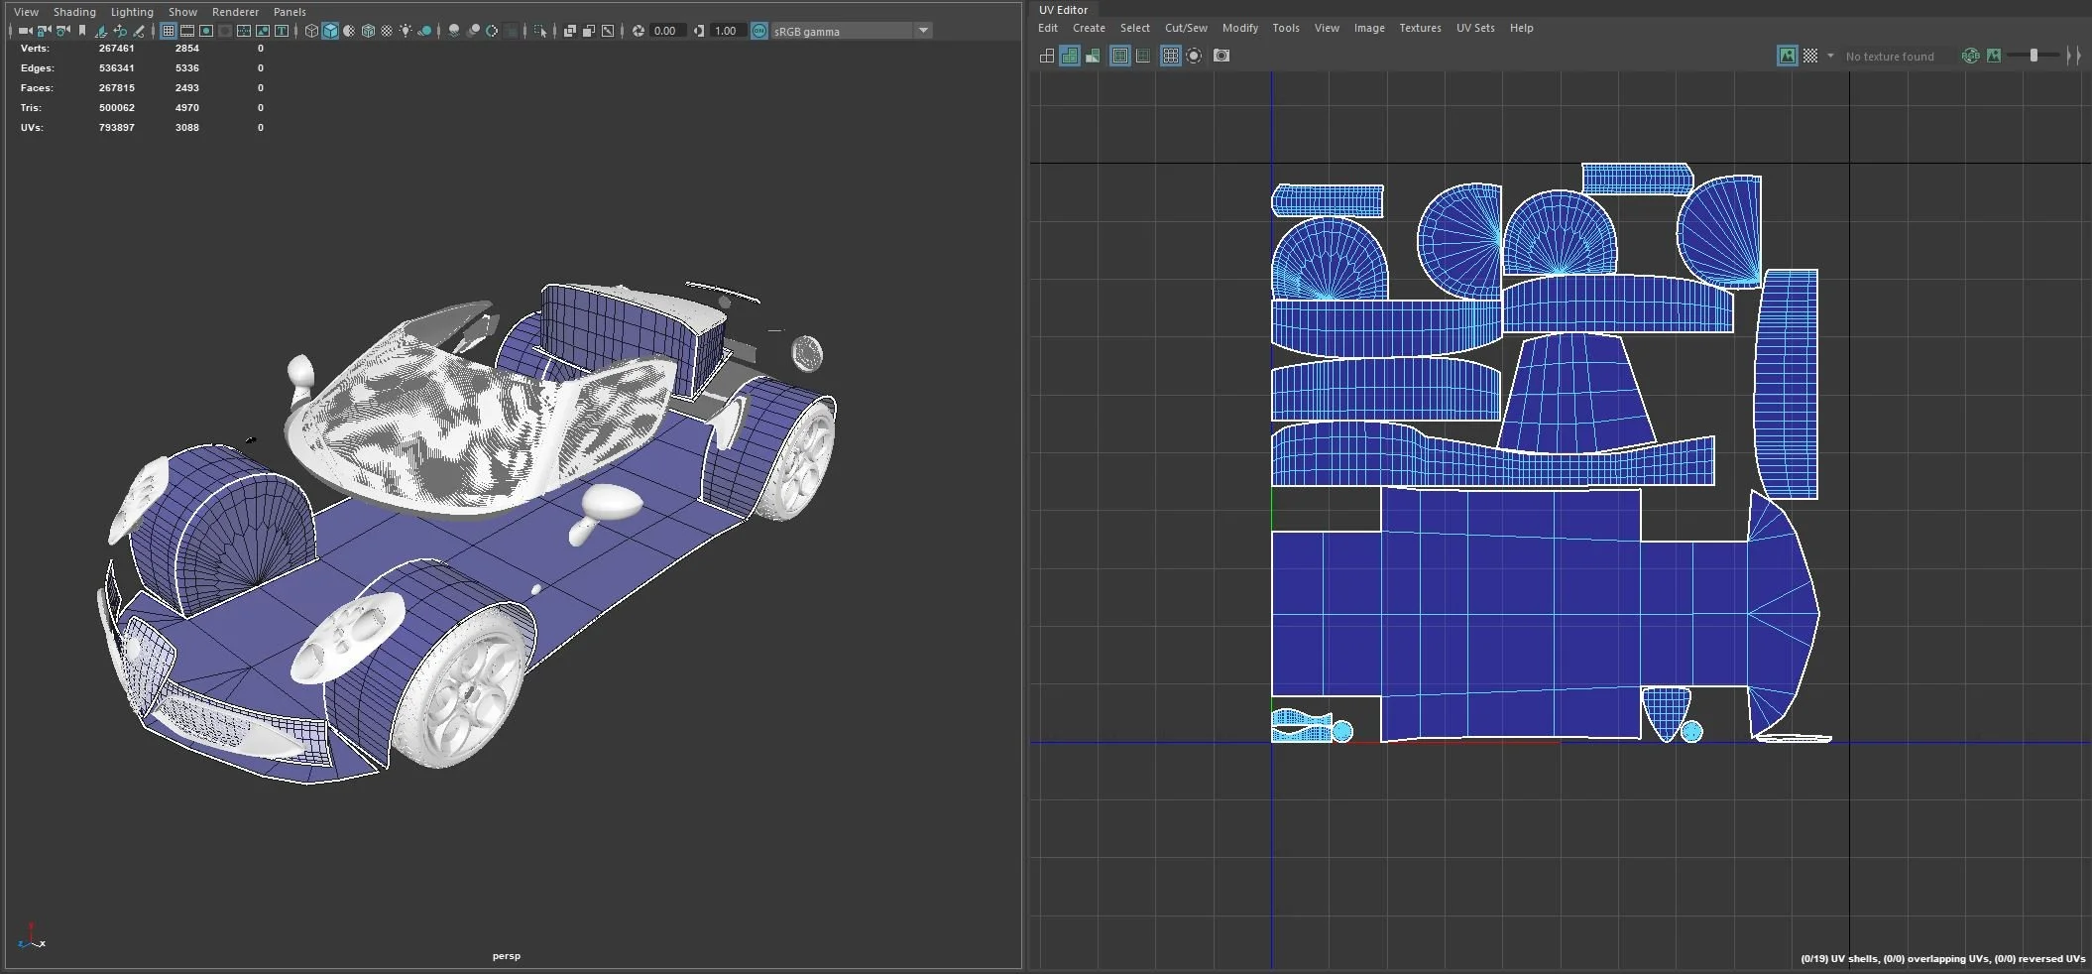Click the select camera icon
Image resolution: width=2092 pixels, height=974 pixels.
click(25, 31)
